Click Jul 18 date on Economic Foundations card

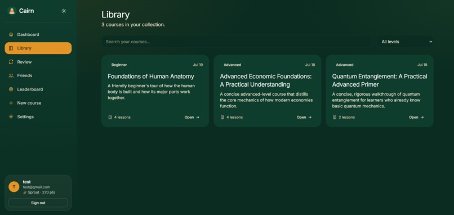point(310,65)
